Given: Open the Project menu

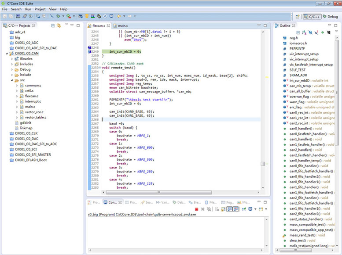Looking at the screenshot, I should tap(40, 9).
